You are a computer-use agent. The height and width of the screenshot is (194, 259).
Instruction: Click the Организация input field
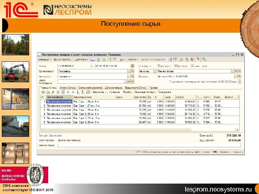pyautogui.click(x=92, y=71)
